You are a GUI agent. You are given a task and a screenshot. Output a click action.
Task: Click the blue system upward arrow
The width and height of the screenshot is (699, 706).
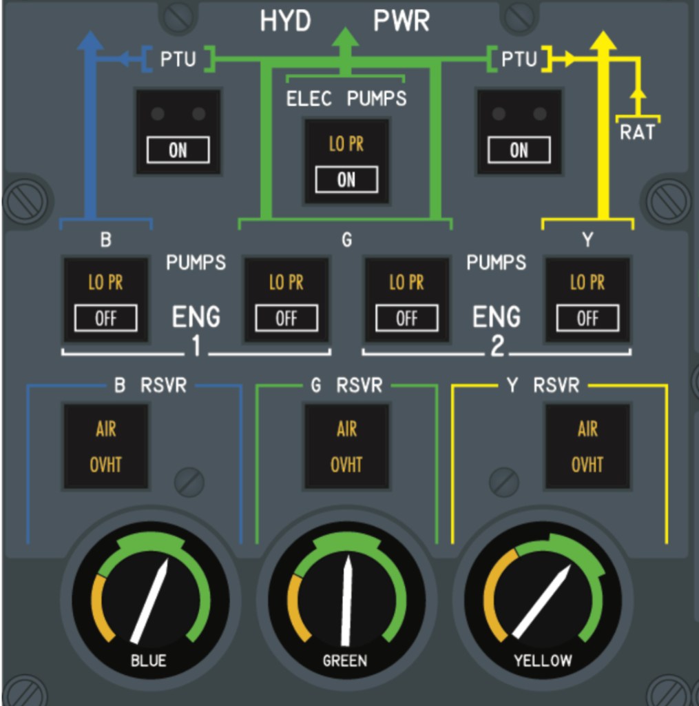point(90,43)
